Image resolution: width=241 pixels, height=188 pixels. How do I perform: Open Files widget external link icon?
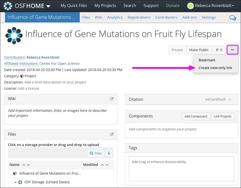(112, 134)
